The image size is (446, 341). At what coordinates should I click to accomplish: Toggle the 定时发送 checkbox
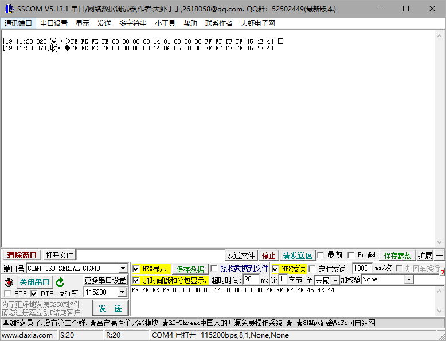[312, 269]
